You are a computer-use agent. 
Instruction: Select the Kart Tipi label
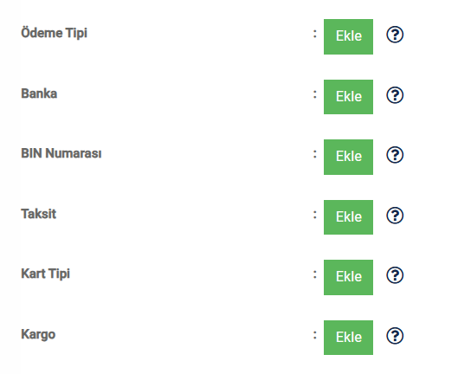tap(45, 274)
